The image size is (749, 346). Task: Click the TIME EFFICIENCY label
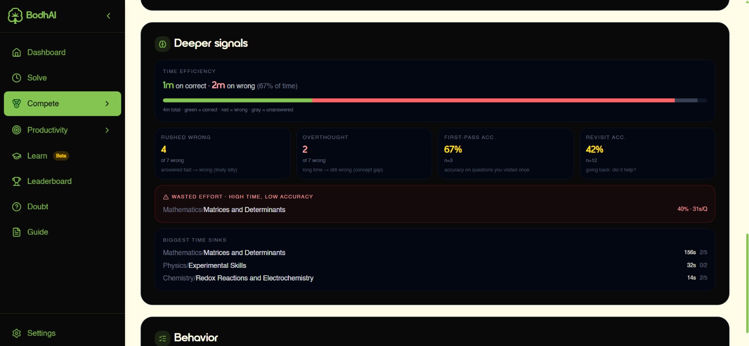click(189, 71)
